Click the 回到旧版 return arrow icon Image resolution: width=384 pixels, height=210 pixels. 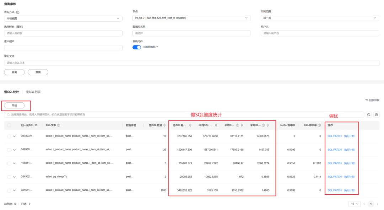(x=367, y=100)
